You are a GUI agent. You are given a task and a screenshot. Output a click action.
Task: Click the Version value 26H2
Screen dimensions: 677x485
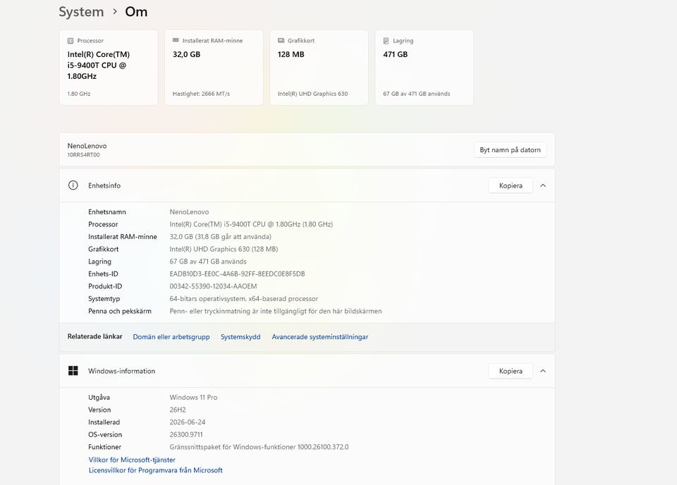coord(178,410)
